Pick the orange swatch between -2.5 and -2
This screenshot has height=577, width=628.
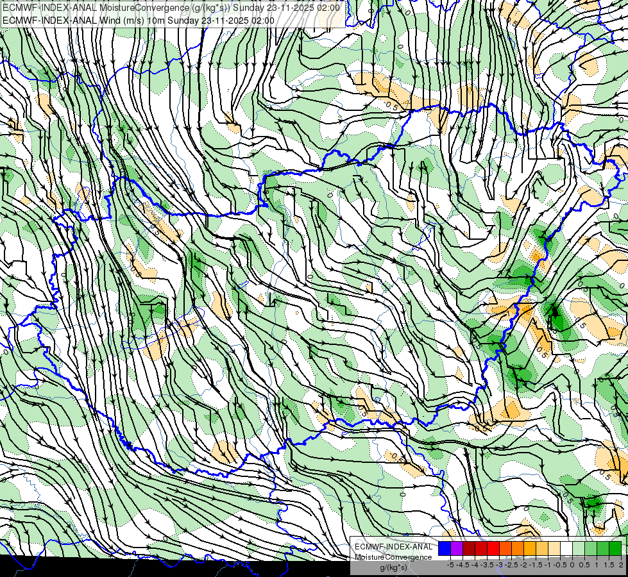coord(518,548)
